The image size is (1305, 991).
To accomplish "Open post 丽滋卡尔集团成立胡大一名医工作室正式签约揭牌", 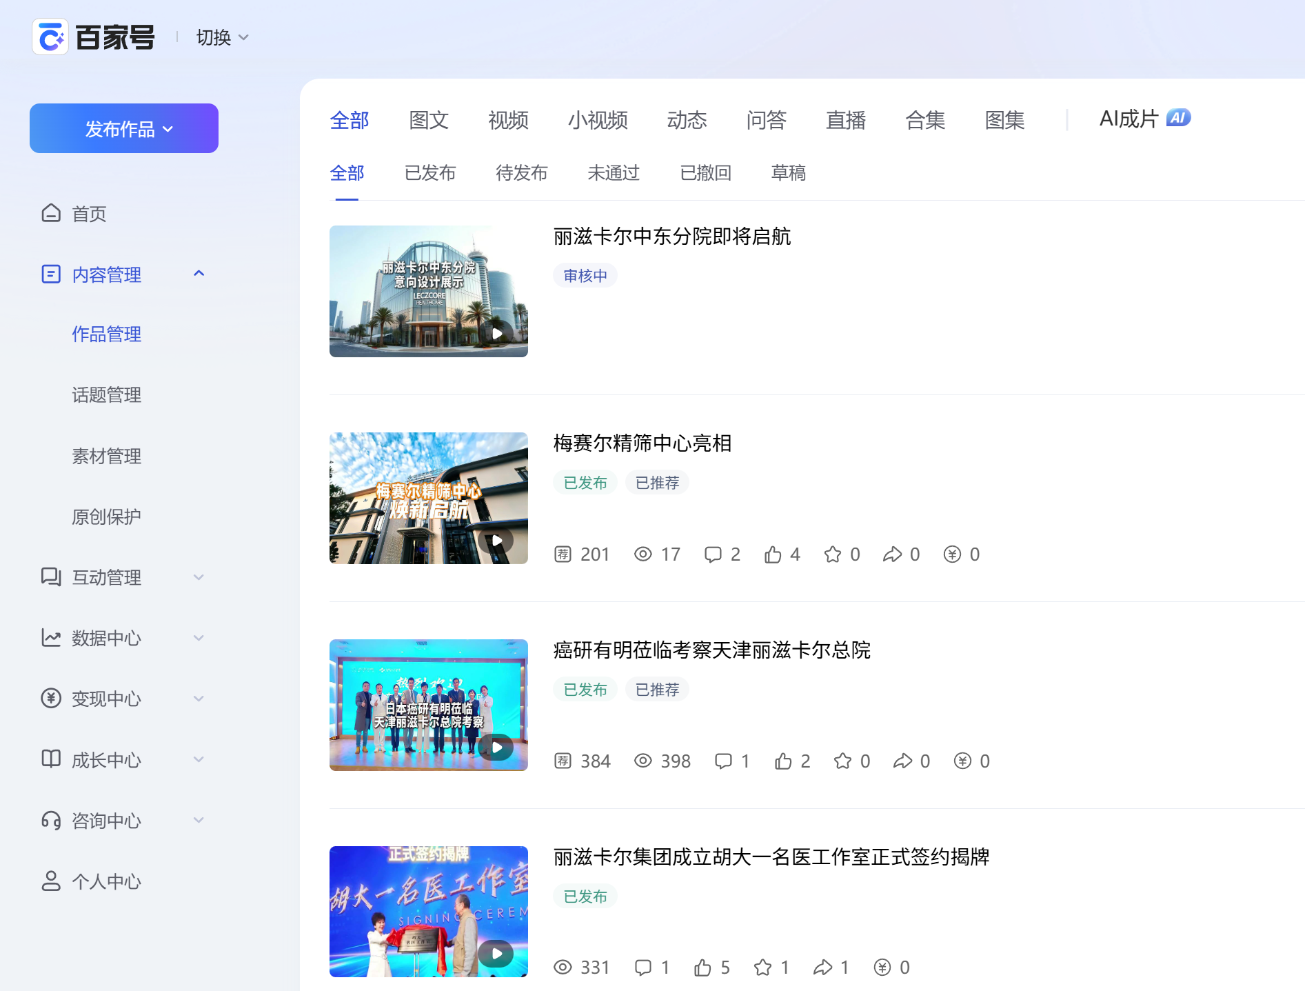I will 771,857.
